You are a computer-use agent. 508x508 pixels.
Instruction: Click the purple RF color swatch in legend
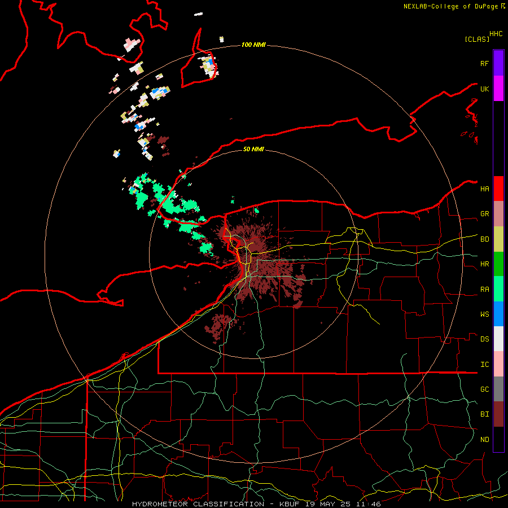click(x=498, y=63)
